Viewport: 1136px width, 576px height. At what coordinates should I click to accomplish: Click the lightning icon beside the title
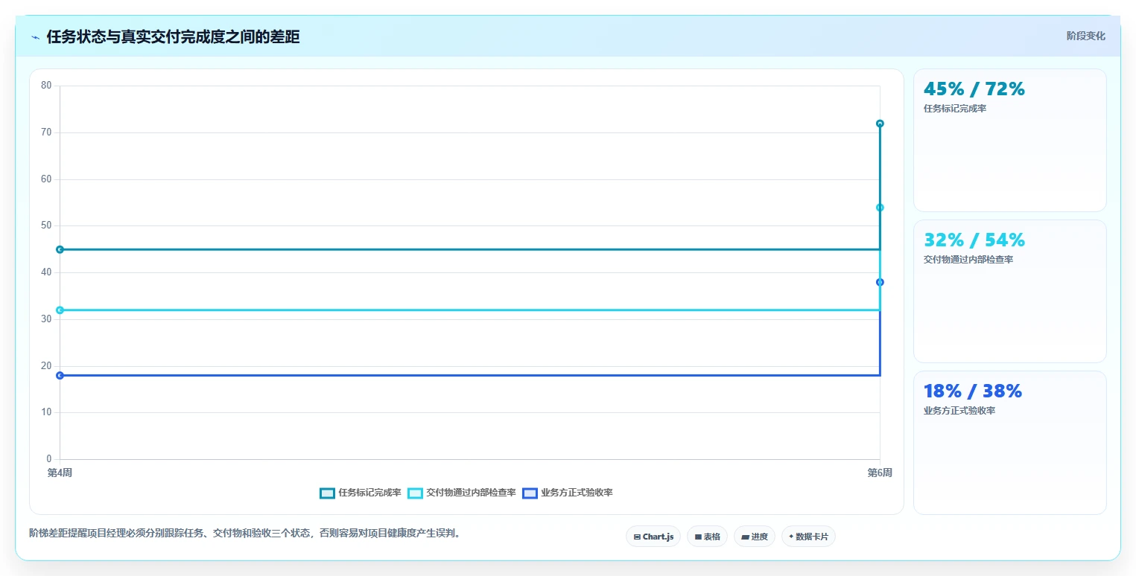35,37
